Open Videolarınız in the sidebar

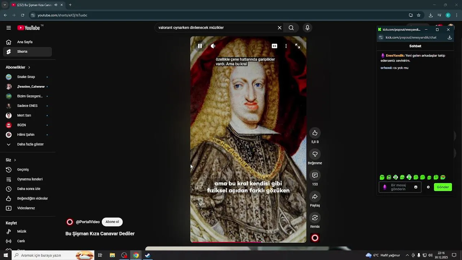pos(27,208)
